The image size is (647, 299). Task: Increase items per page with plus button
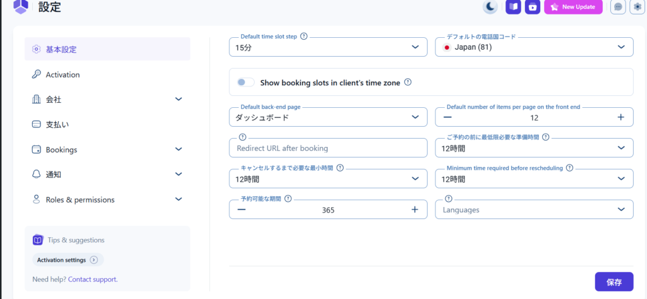click(x=620, y=117)
